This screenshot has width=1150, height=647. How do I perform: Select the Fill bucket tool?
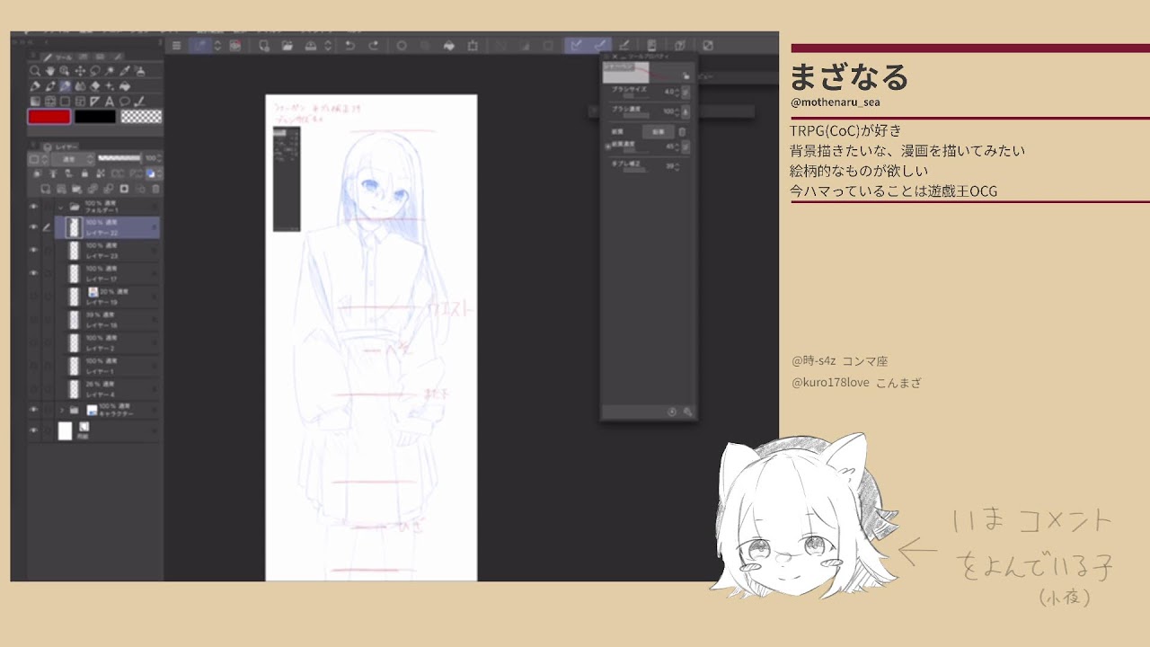click(125, 86)
